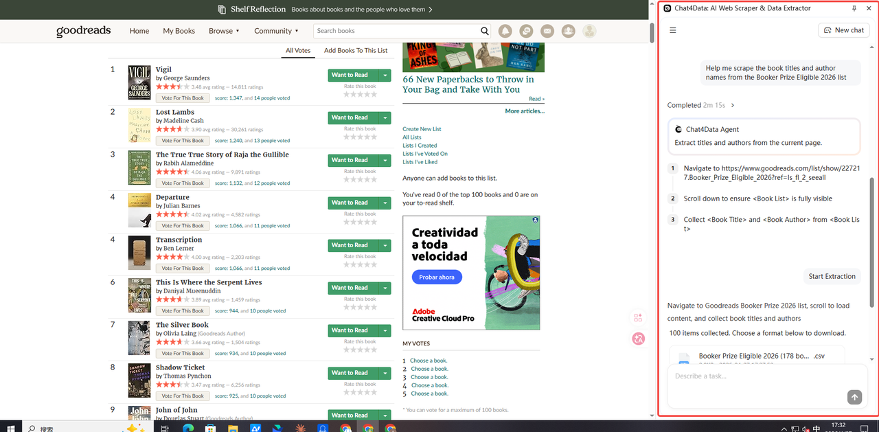Check messages via the envelope icon

pyautogui.click(x=547, y=31)
